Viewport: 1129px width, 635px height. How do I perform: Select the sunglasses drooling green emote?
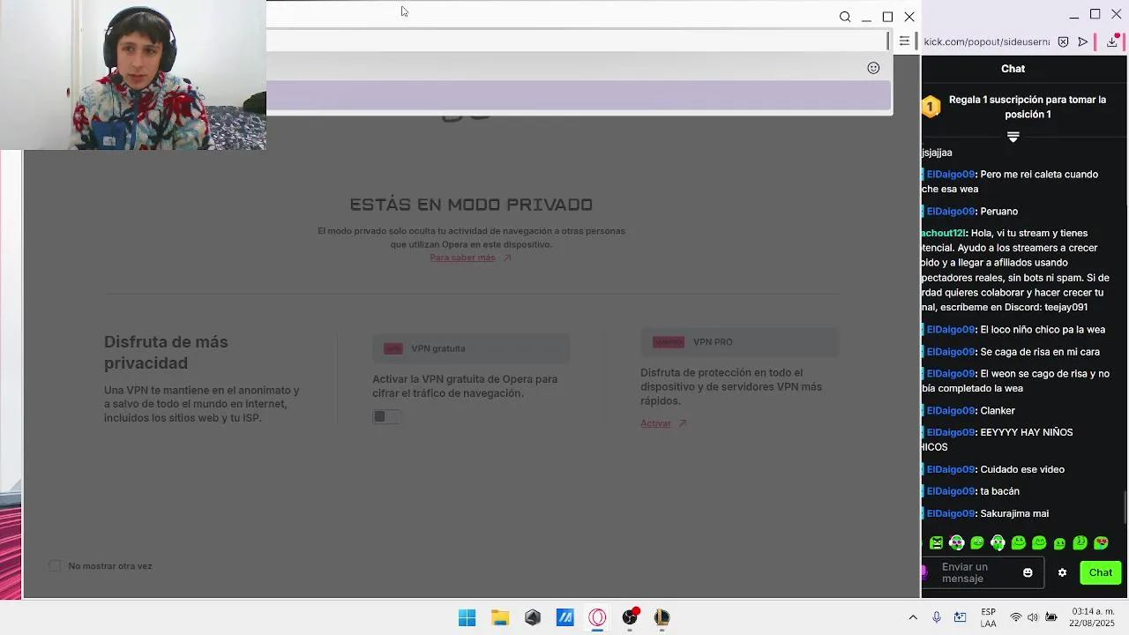click(x=1101, y=543)
